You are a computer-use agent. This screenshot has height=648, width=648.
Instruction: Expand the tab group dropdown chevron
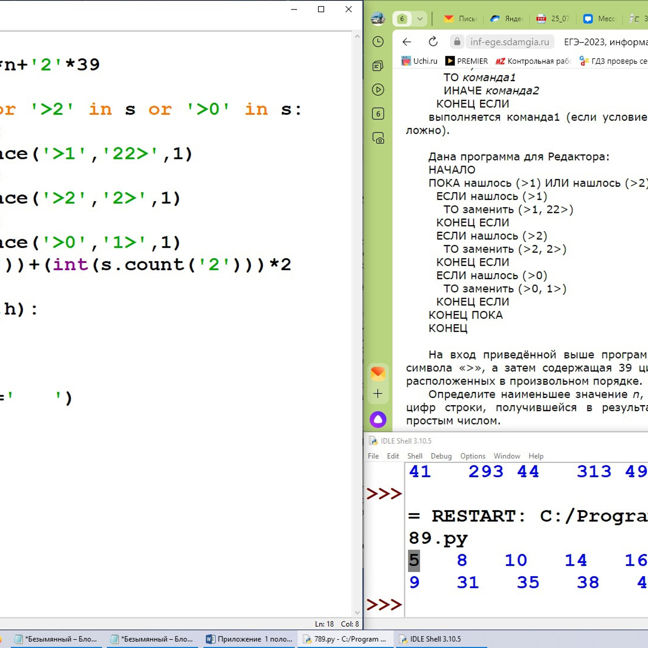click(420, 19)
